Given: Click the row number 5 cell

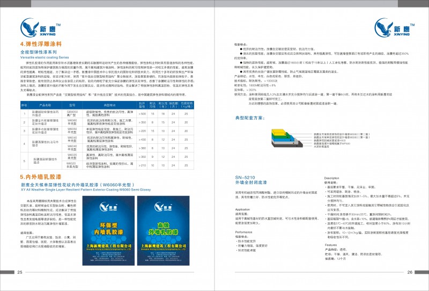Looking at the screenshot, I should click(x=24, y=161).
